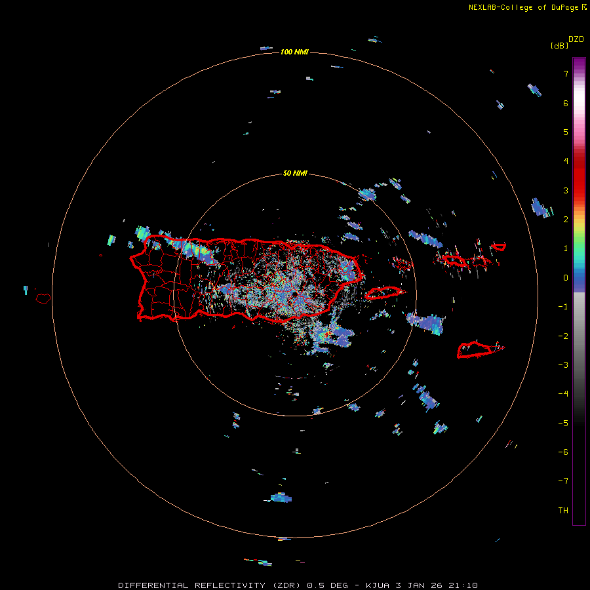590x590 pixels.
Task: Click the [dB] unit label
Action: click(x=559, y=46)
